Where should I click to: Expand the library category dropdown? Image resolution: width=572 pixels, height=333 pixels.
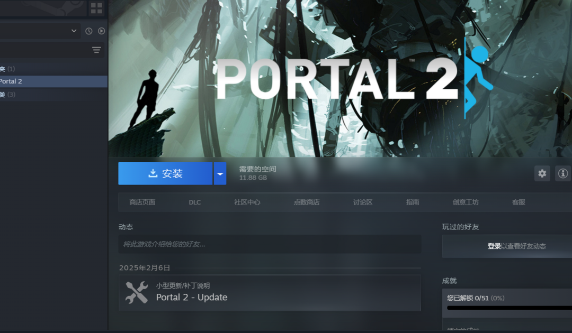(74, 31)
